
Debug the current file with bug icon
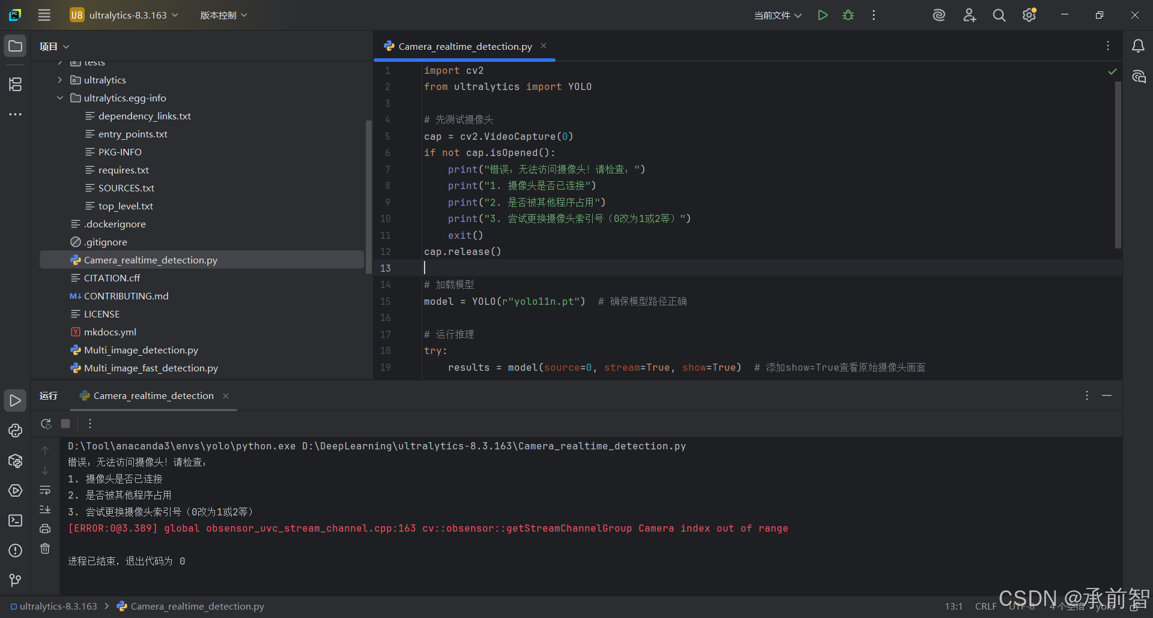[848, 15]
